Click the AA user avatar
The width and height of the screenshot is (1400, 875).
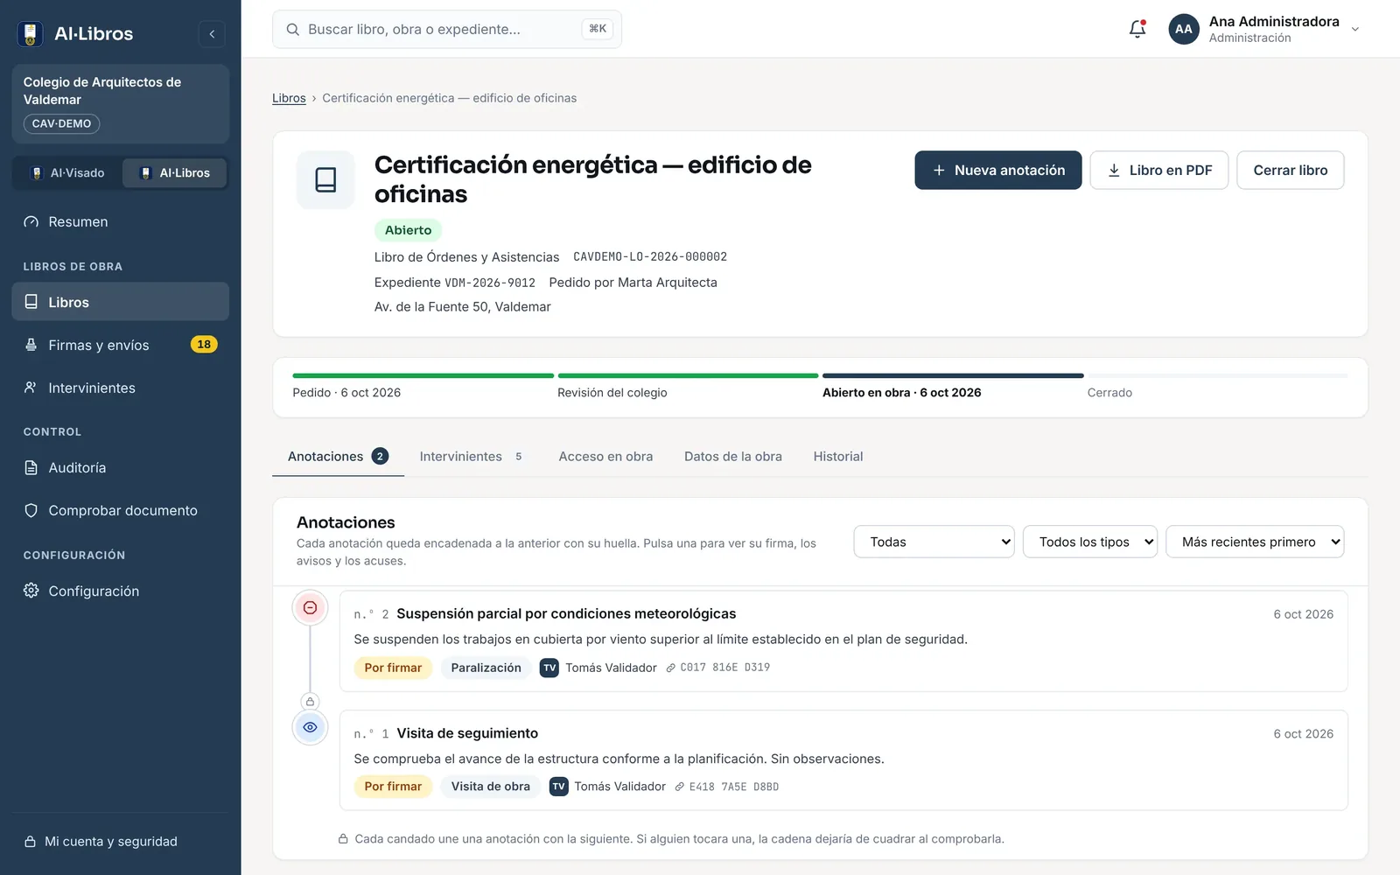1183,29
